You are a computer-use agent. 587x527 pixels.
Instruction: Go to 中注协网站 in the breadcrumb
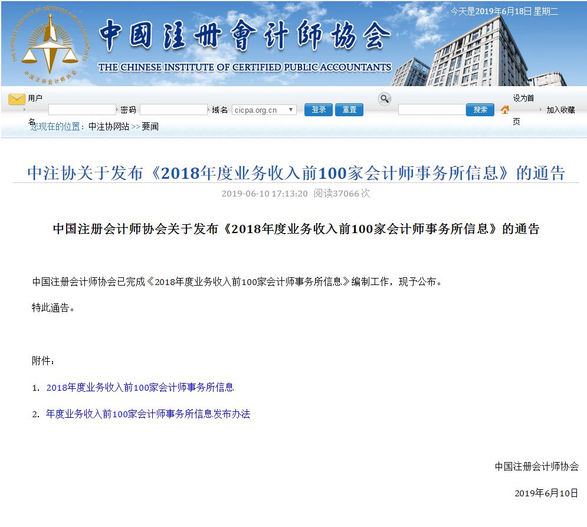[109, 126]
